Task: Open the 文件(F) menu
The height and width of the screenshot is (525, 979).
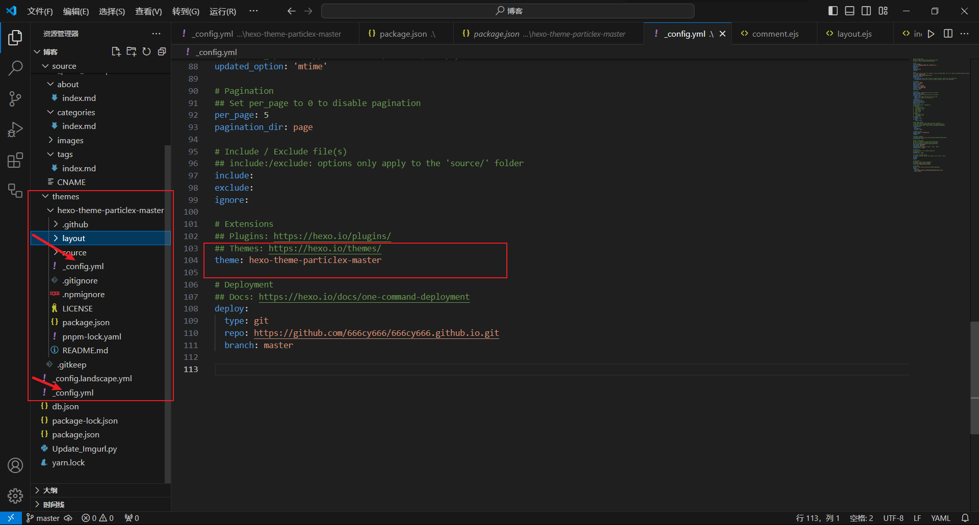Action: point(40,11)
